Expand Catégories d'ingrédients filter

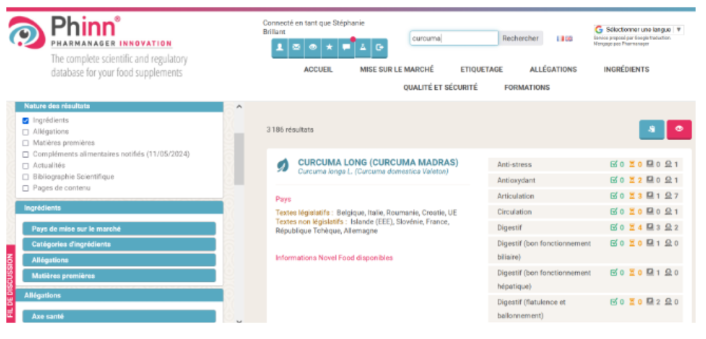tap(119, 244)
